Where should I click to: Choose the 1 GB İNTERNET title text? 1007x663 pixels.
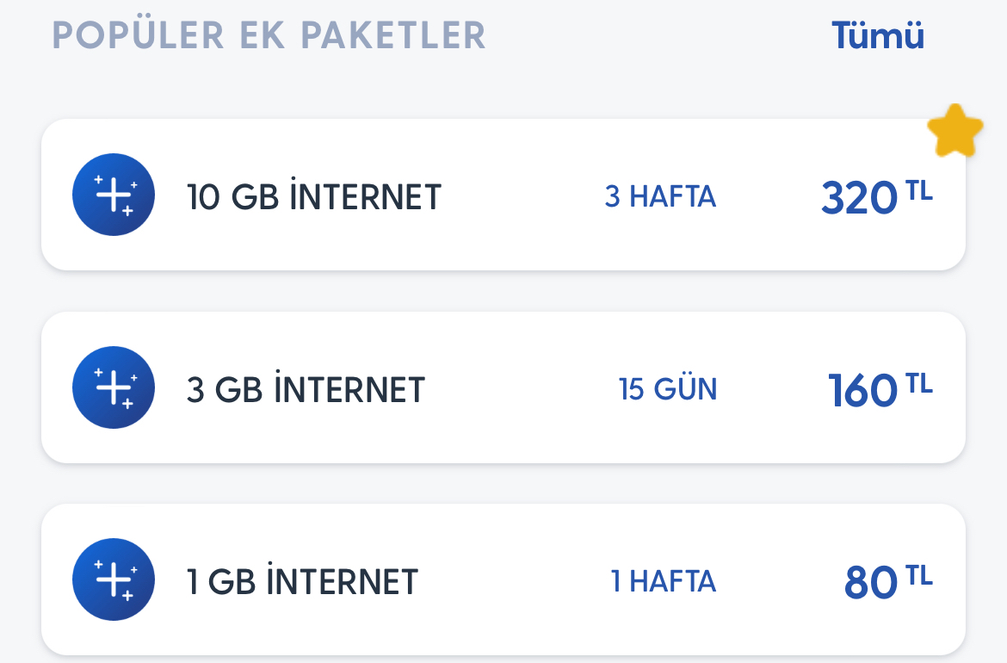point(302,581)
